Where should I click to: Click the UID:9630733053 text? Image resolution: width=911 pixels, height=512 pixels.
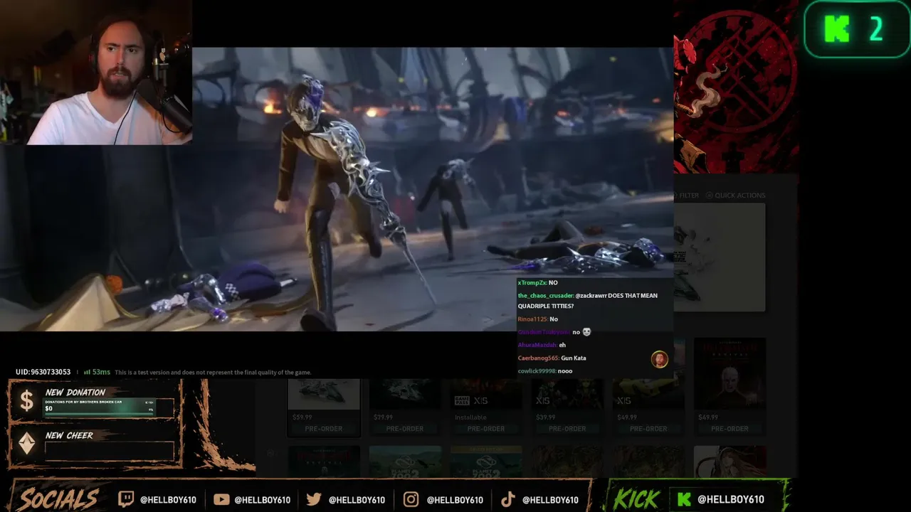click(x=43, y=372)
